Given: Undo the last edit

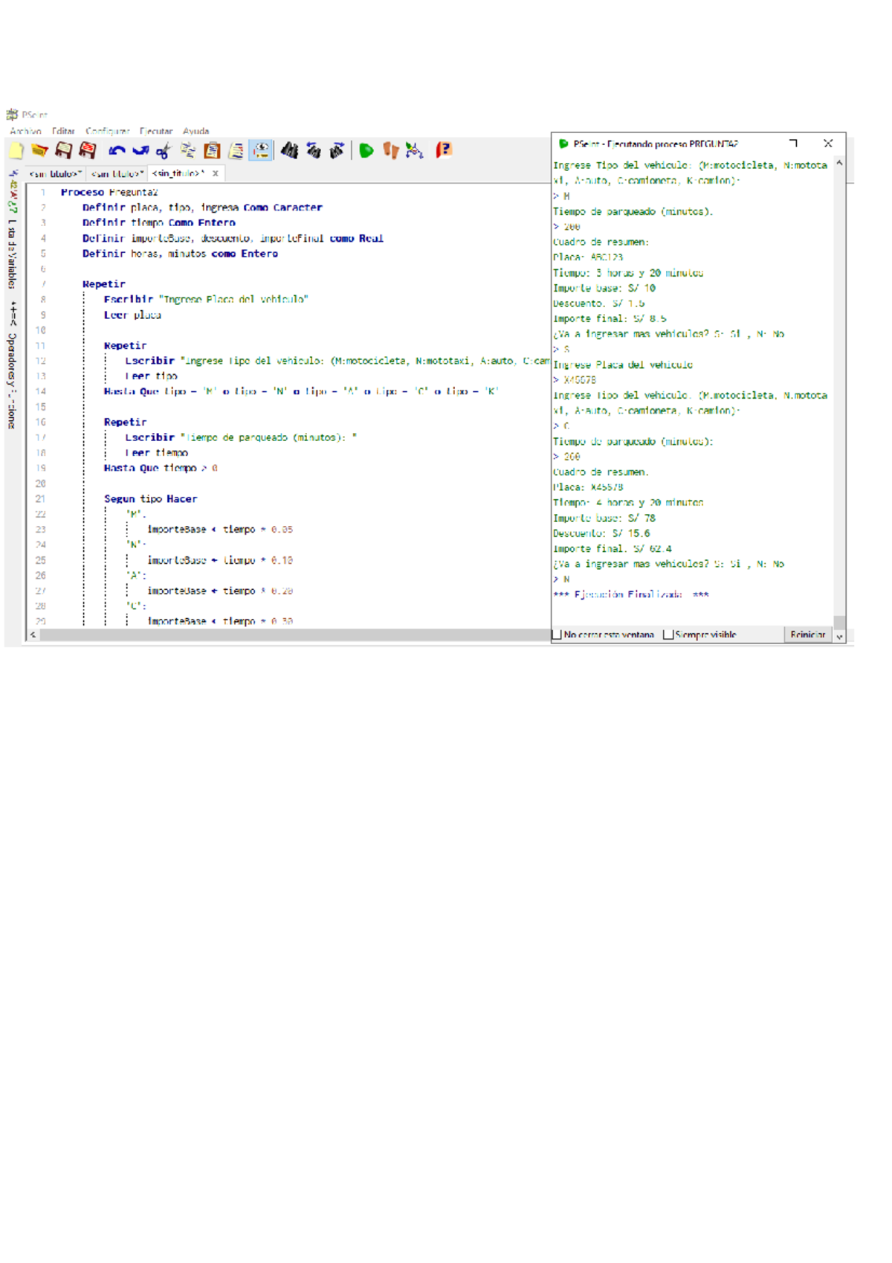Looking at the screenshot, I should coord(116,151).
